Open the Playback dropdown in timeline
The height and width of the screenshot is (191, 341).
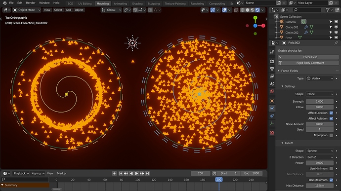[21, 173]
